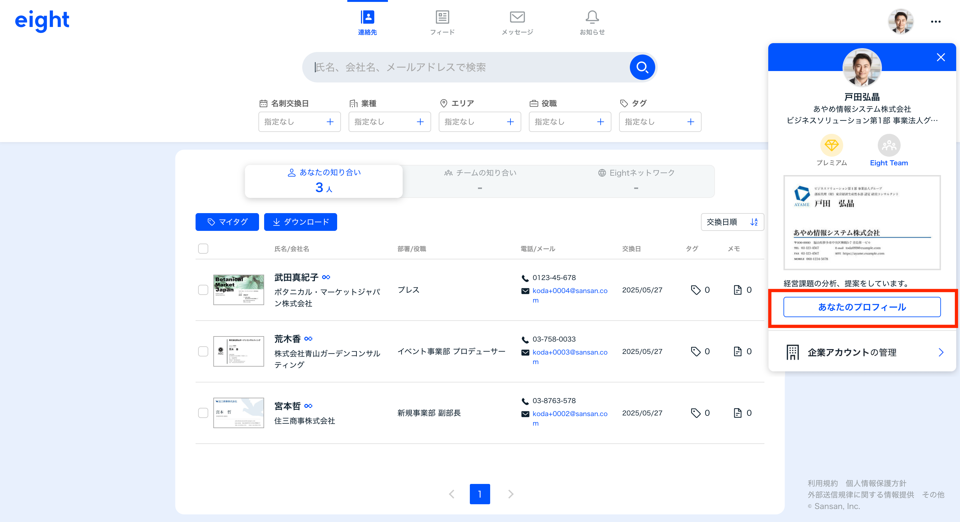Add a 業種 industry filter
Viewport: 960px width, 522px height.
pos(420,122)
